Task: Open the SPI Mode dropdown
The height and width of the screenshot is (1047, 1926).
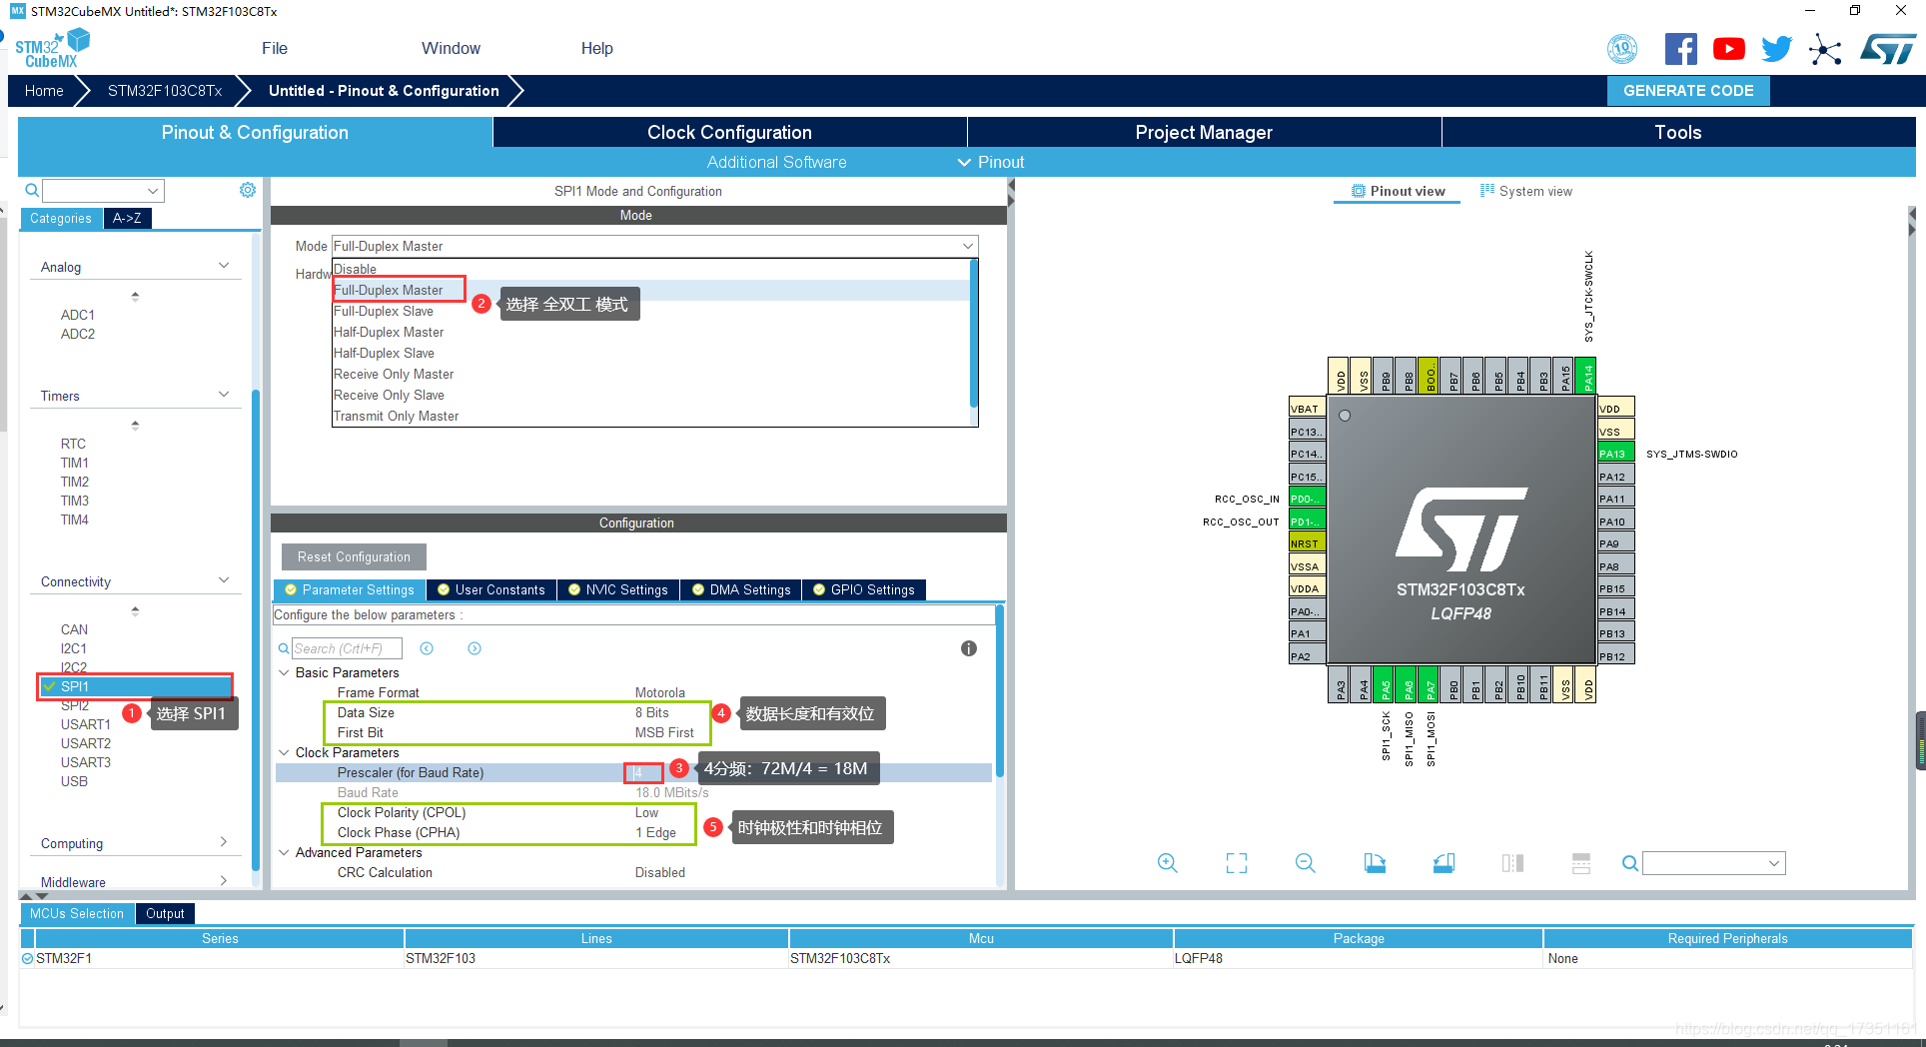Action: pyautogui.click(x=965, y=246)
